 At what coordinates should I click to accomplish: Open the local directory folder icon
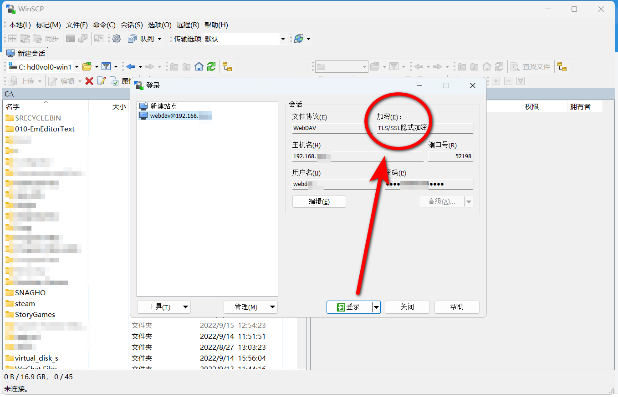(87, 67)
